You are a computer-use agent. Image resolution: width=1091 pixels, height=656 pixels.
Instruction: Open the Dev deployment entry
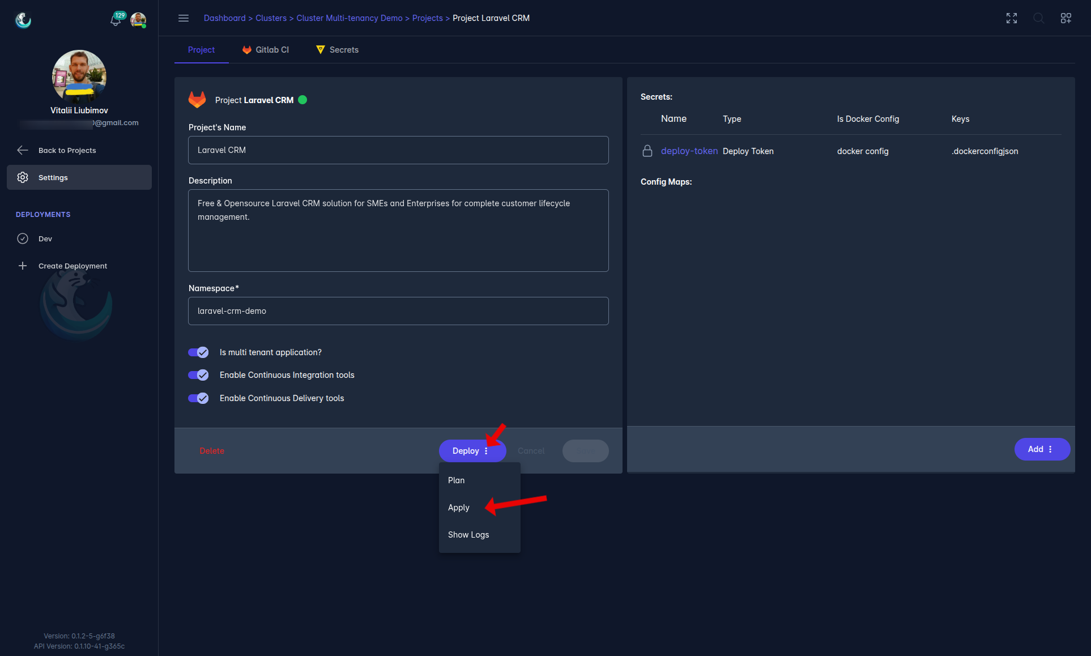coord(79,238)
